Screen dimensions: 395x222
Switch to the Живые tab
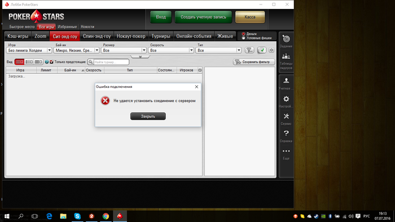click(x=225, y=36)
